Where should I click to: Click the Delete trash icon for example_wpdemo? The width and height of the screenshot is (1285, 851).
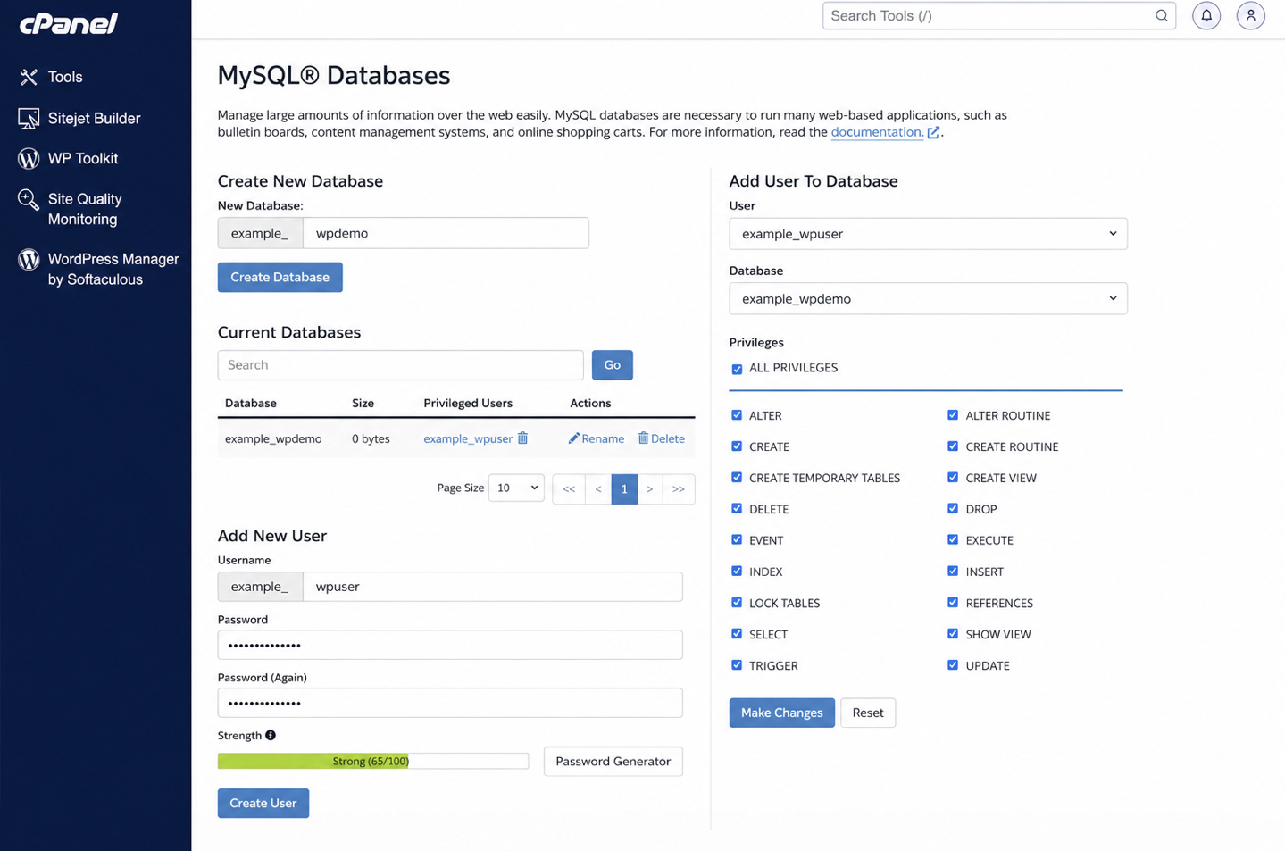click(x=643, y=438)
